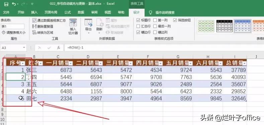The image size is (264, 125).
Task: Click the Name Box showing A3
Action: [x=11, y=48]
